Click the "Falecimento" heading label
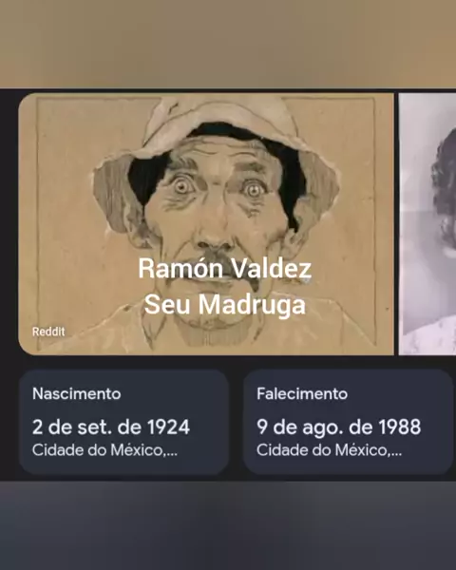 (302, 393)
